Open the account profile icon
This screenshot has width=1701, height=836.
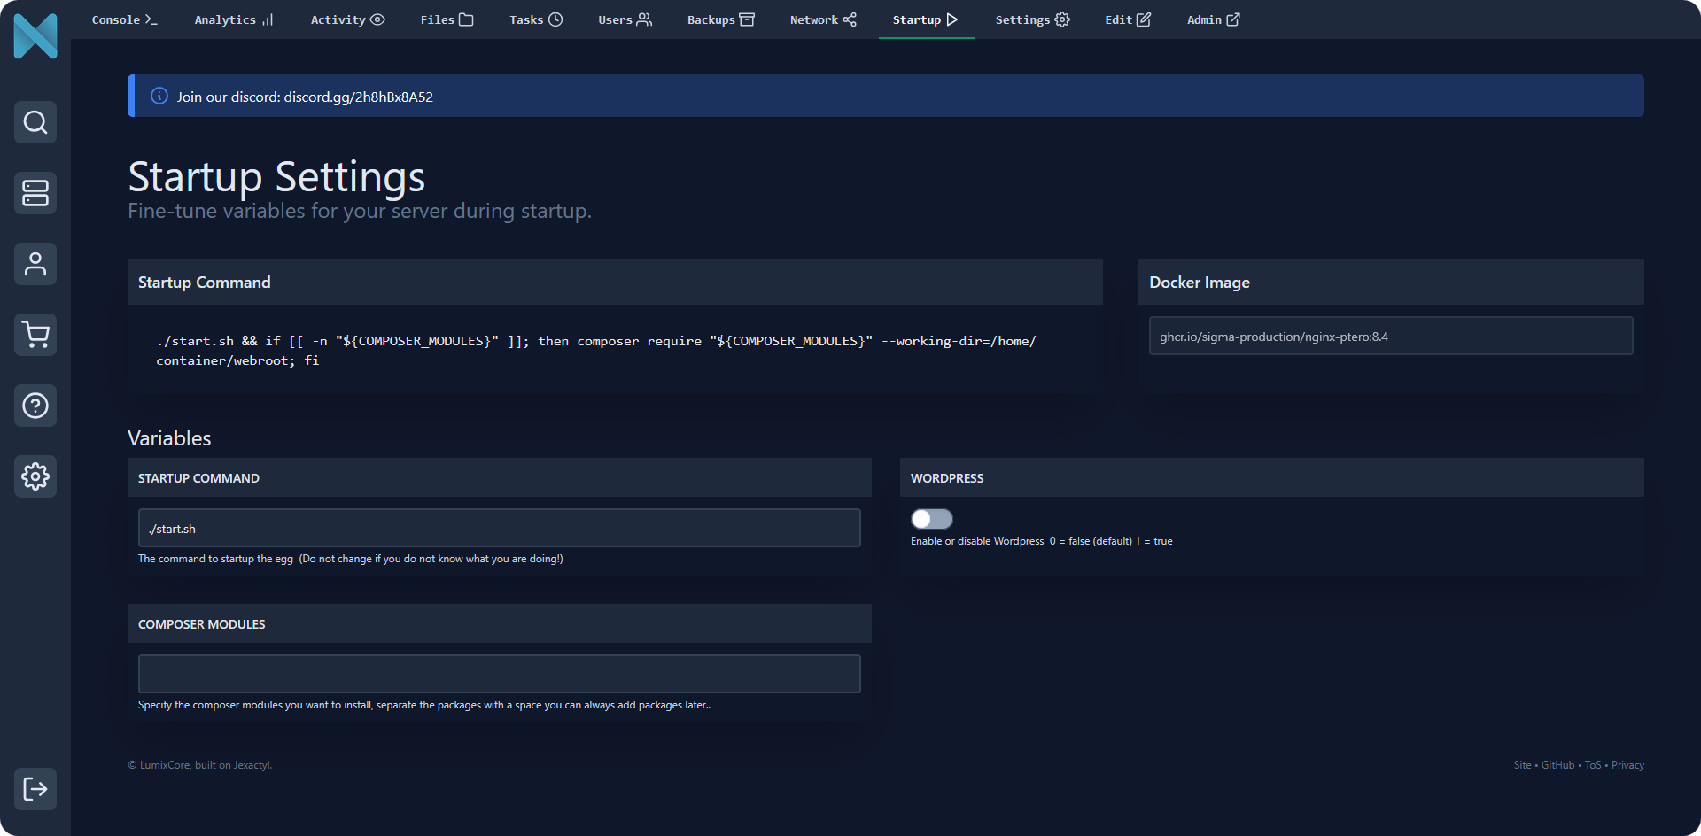[35, 264]
